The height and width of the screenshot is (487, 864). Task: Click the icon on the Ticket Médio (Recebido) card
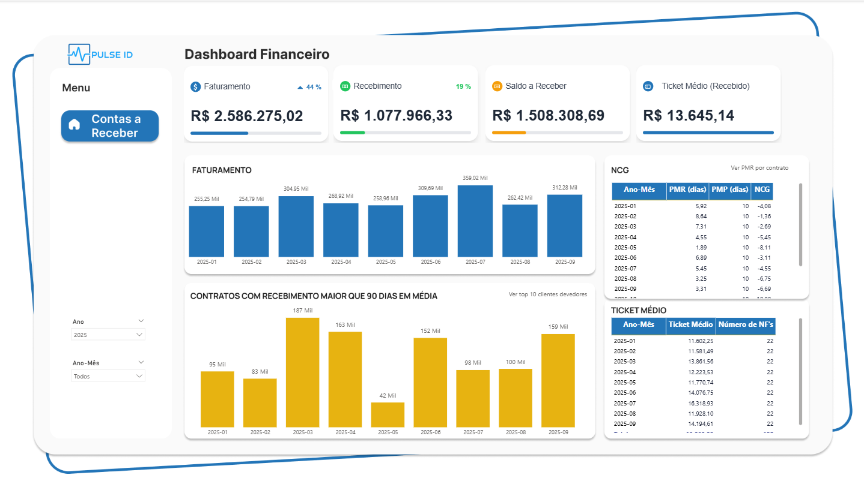click(x=648, y=86)
